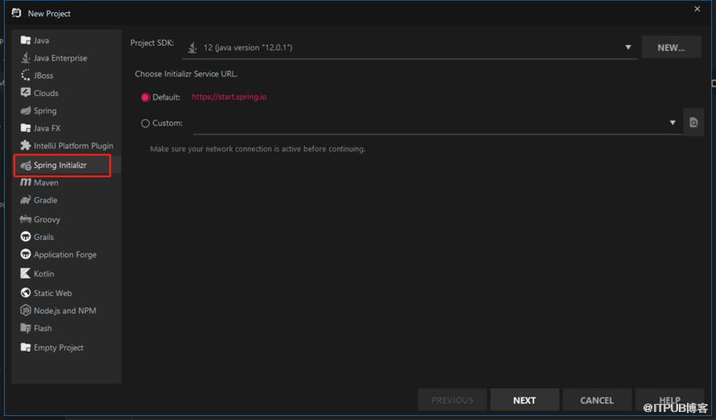Open the Custom URL dropdown arrow
This screenshot has width=716, height=420.
click(x=673, y=122)
